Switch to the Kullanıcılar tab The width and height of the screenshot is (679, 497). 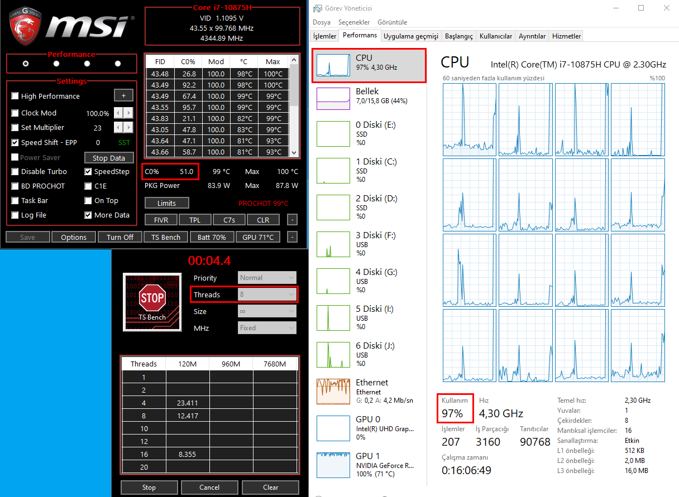coord(495,36)
